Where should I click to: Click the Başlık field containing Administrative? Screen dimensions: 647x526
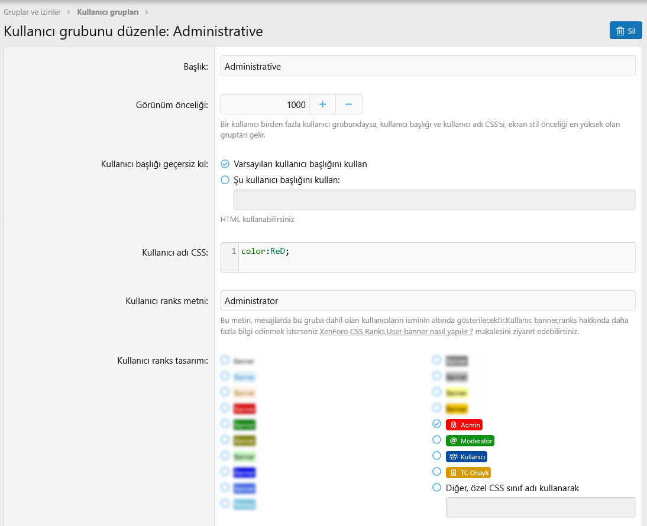[428, 67]
